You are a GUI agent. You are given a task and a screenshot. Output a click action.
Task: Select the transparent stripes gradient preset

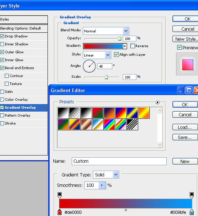[132, 125]
